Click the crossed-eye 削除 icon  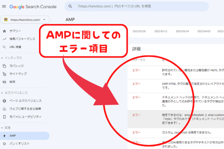[x=5, y=82]
